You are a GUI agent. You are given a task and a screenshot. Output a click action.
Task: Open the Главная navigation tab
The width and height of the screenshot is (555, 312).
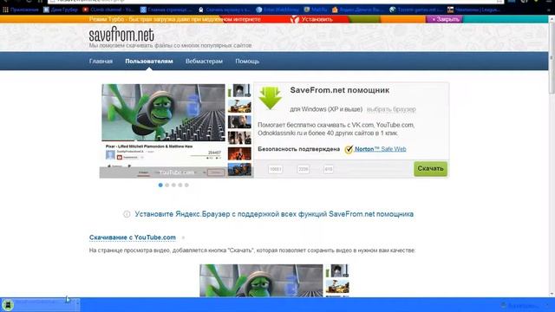coord(101,62)
